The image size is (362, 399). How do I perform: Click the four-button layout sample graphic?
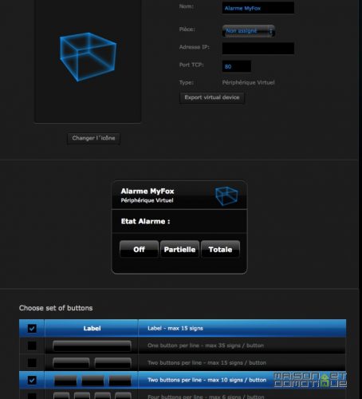pos(92,395)
